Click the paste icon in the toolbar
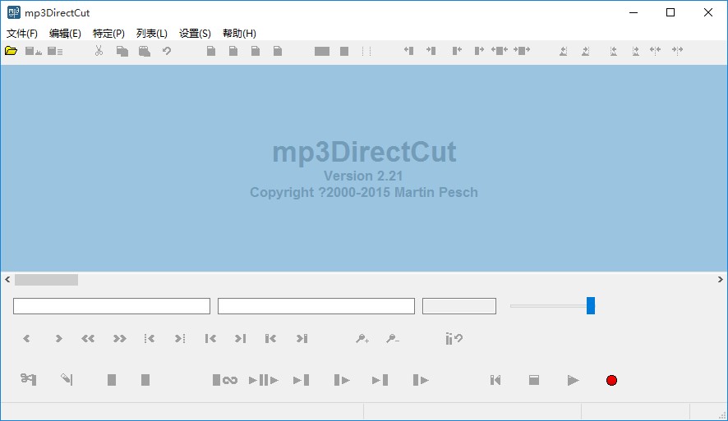The width and height of the screenshot is (728, 421). click(145, 51)
